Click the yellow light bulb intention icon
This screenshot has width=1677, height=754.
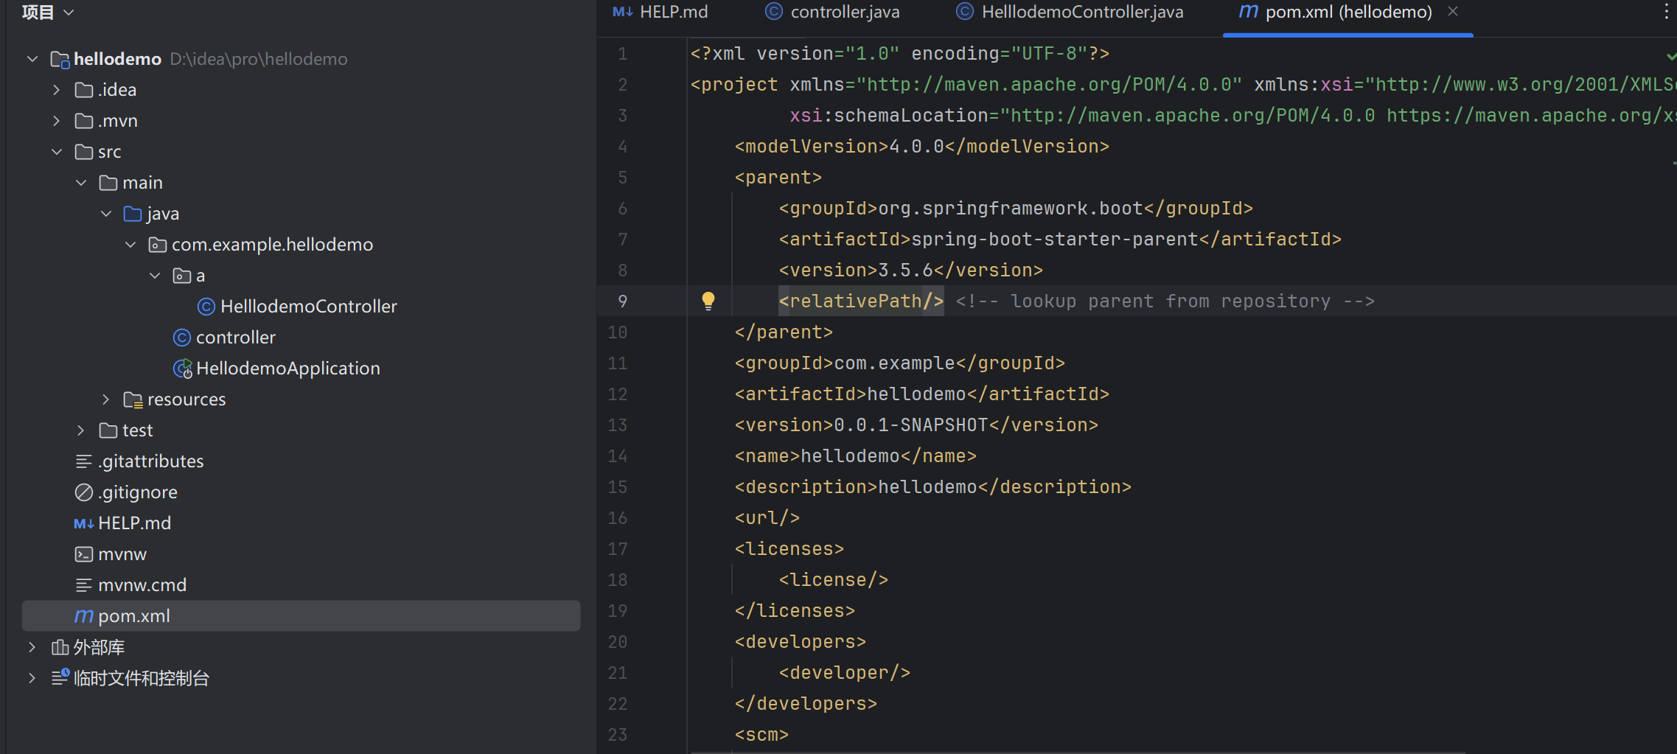[x=708, y=300]
